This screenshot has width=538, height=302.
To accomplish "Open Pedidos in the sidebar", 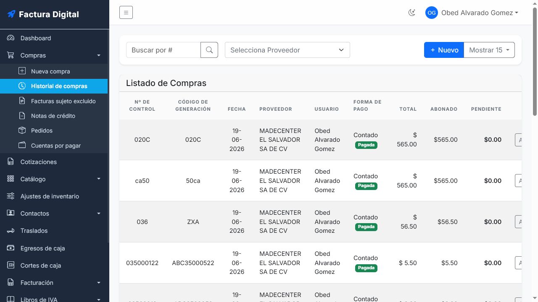I will 54,130.
